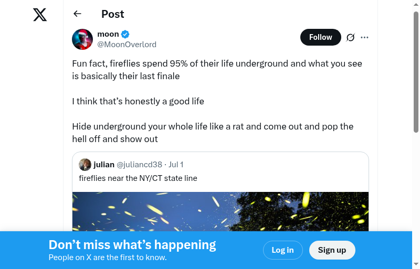View the fireflies photo thumbnail

[220, 211]
